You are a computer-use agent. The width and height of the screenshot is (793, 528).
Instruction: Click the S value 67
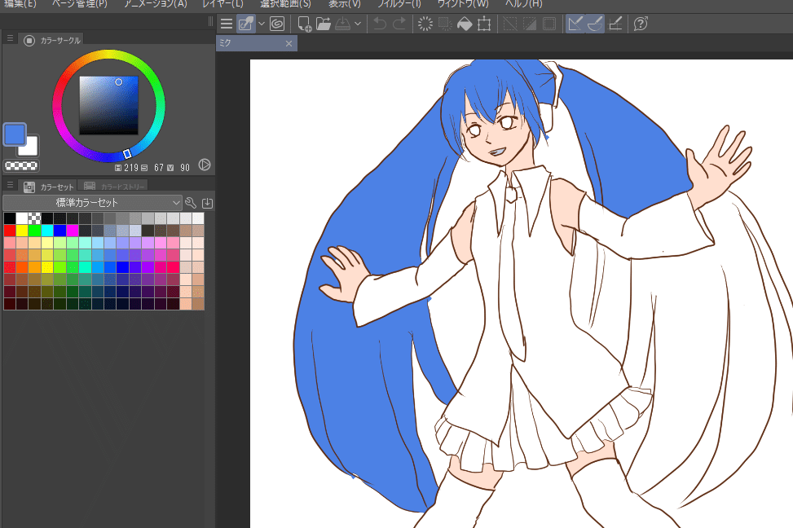pos(159,167)
